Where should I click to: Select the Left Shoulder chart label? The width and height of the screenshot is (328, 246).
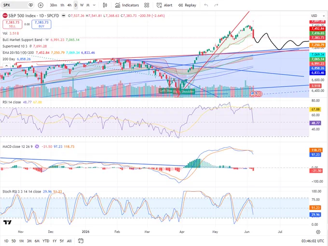point(165,91)
